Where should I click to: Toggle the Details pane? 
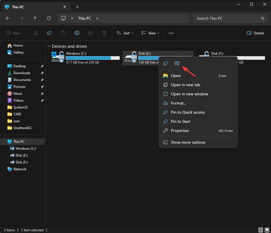[x=256, y=33]
